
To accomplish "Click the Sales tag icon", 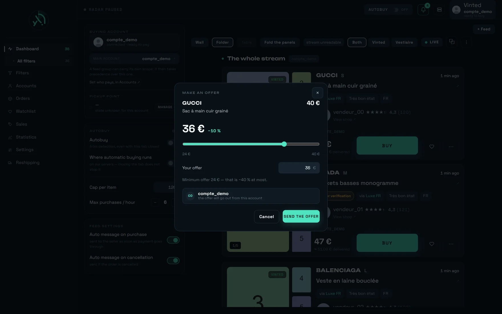I will pyautogui.click(x=10, y=124).
